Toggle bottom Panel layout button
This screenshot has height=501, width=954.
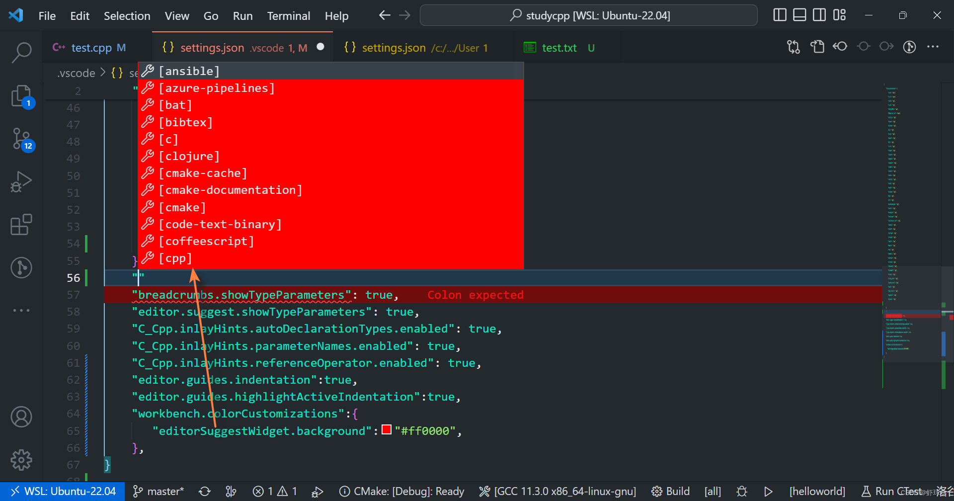pos(799,15)
